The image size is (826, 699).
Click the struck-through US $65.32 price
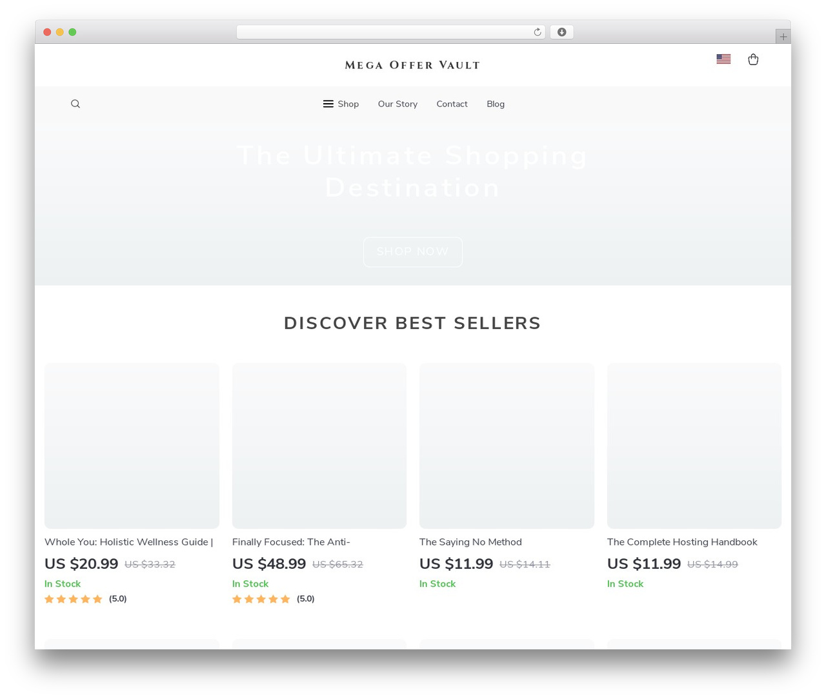[x=337, y=564]
